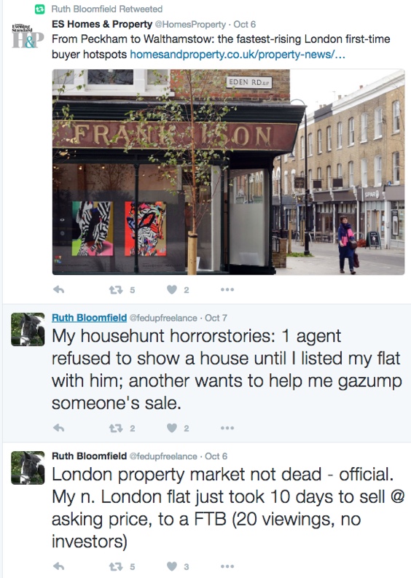Like the London property market tweet

[172, 566]
